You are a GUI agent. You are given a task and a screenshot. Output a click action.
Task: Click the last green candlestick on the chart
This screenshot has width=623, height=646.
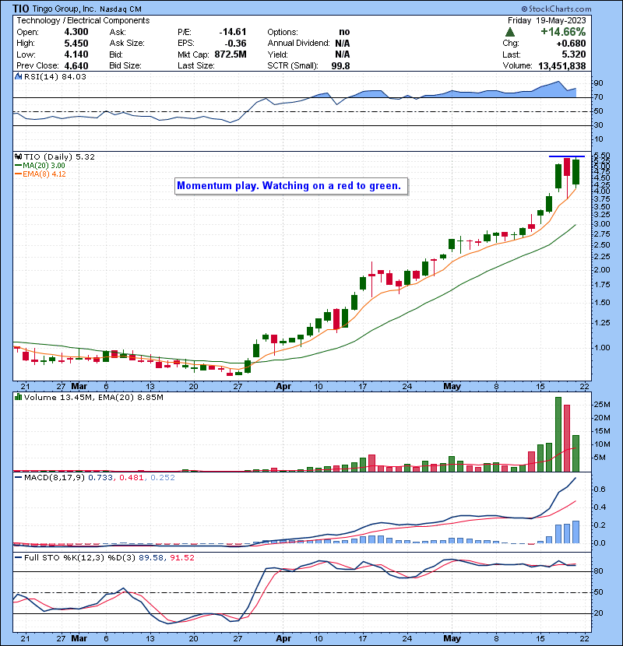576,172
